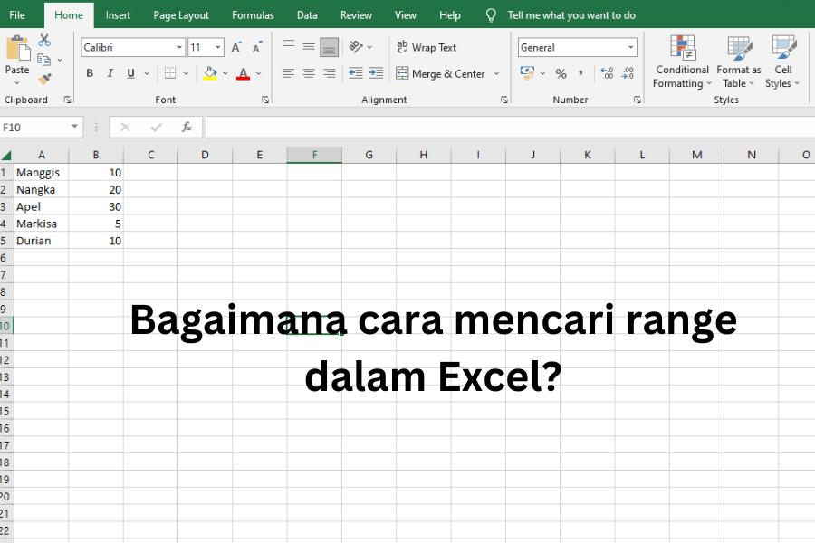815x543 pixels.
Task: Click the Increase Decimal icon
Action: click(x=607, y=73)
